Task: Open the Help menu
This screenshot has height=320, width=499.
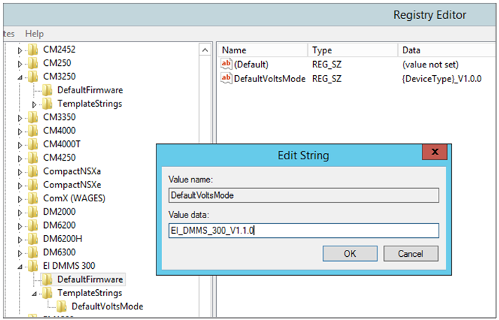Action: (x=34, y=34)
